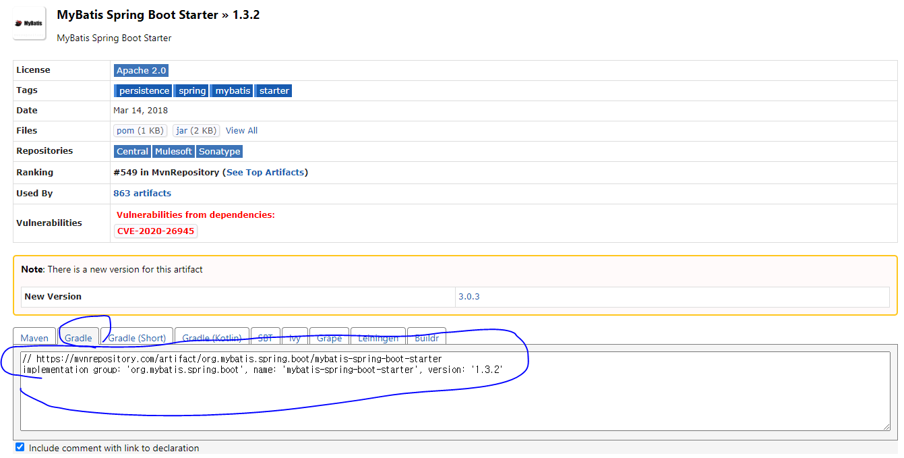
Task: Select the mybatis tag
Action: pos(233,91)
